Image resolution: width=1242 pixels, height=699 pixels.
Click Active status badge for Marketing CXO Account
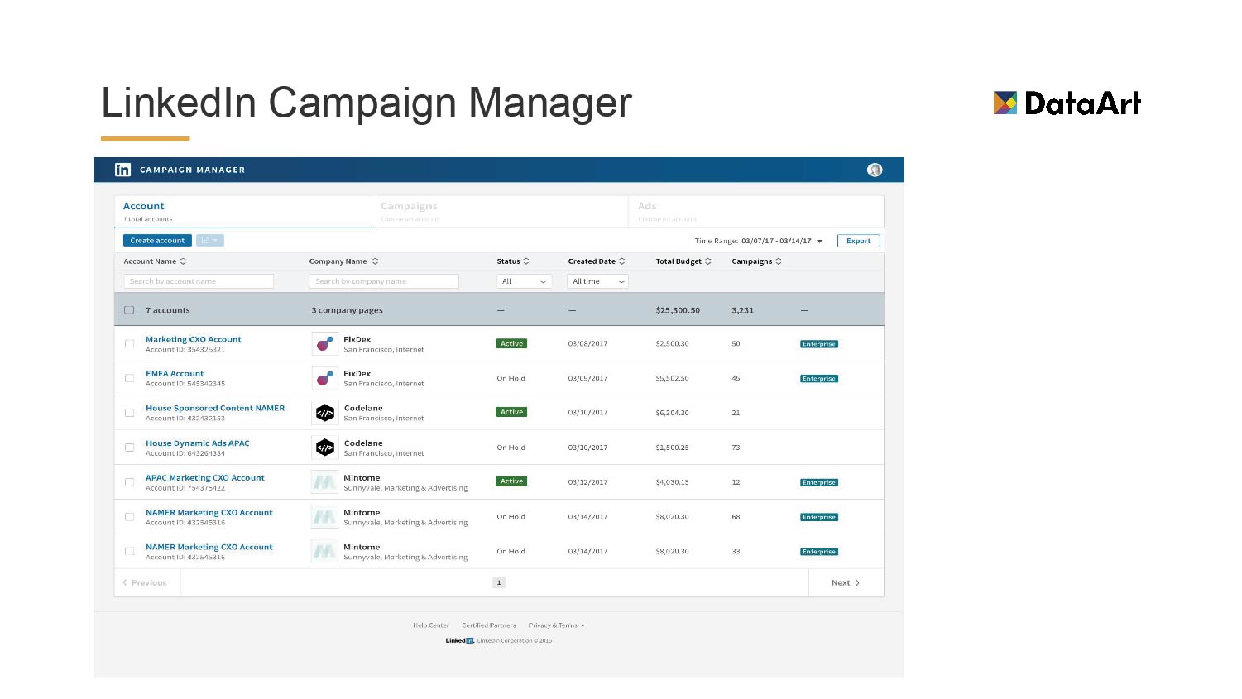[x=512, y=343]
